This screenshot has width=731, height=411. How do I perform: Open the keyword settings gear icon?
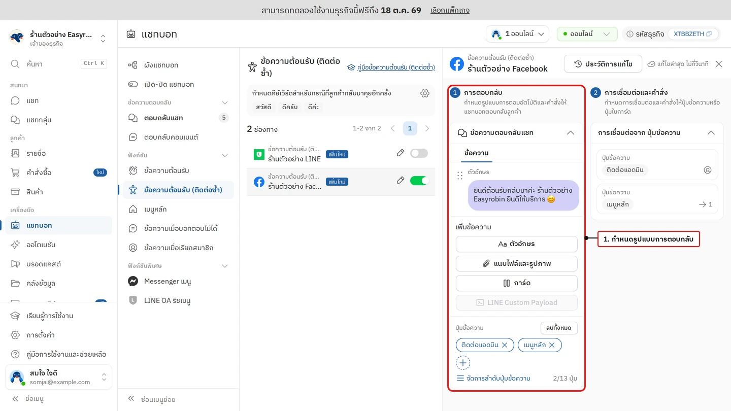(425, 93)
